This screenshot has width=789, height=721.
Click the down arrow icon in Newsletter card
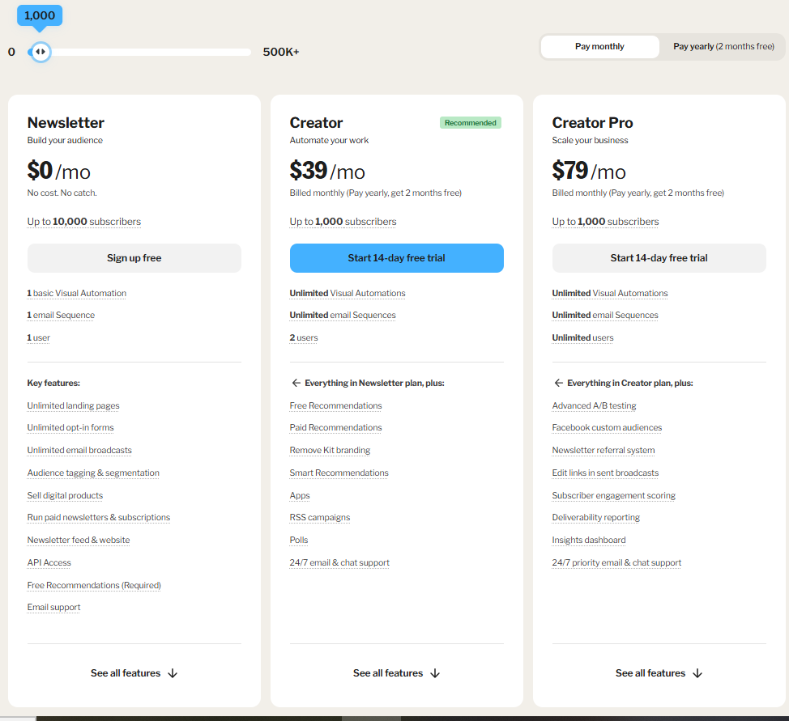(173, 673)
